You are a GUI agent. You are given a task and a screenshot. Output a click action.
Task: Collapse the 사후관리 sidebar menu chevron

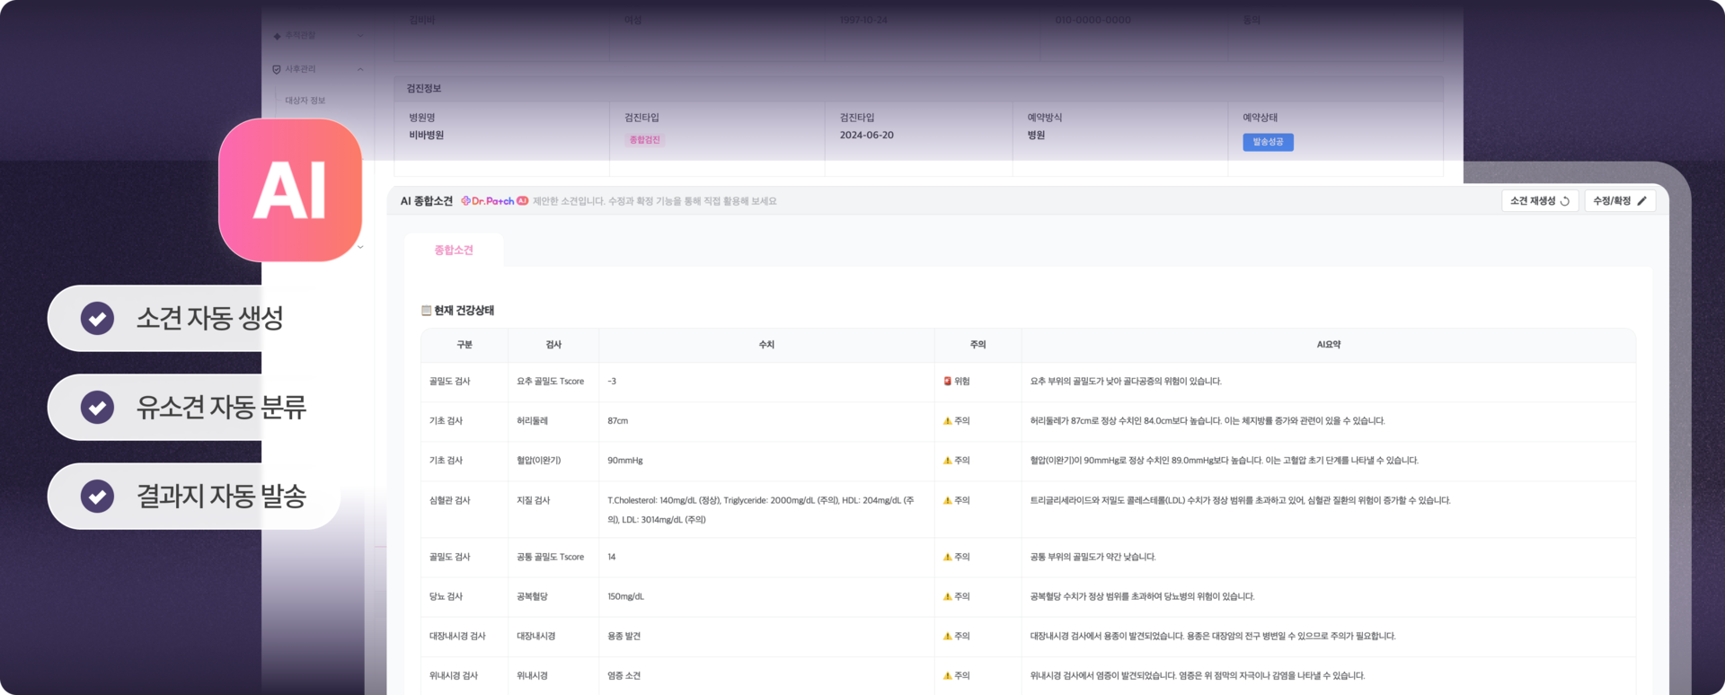point(360,69)
